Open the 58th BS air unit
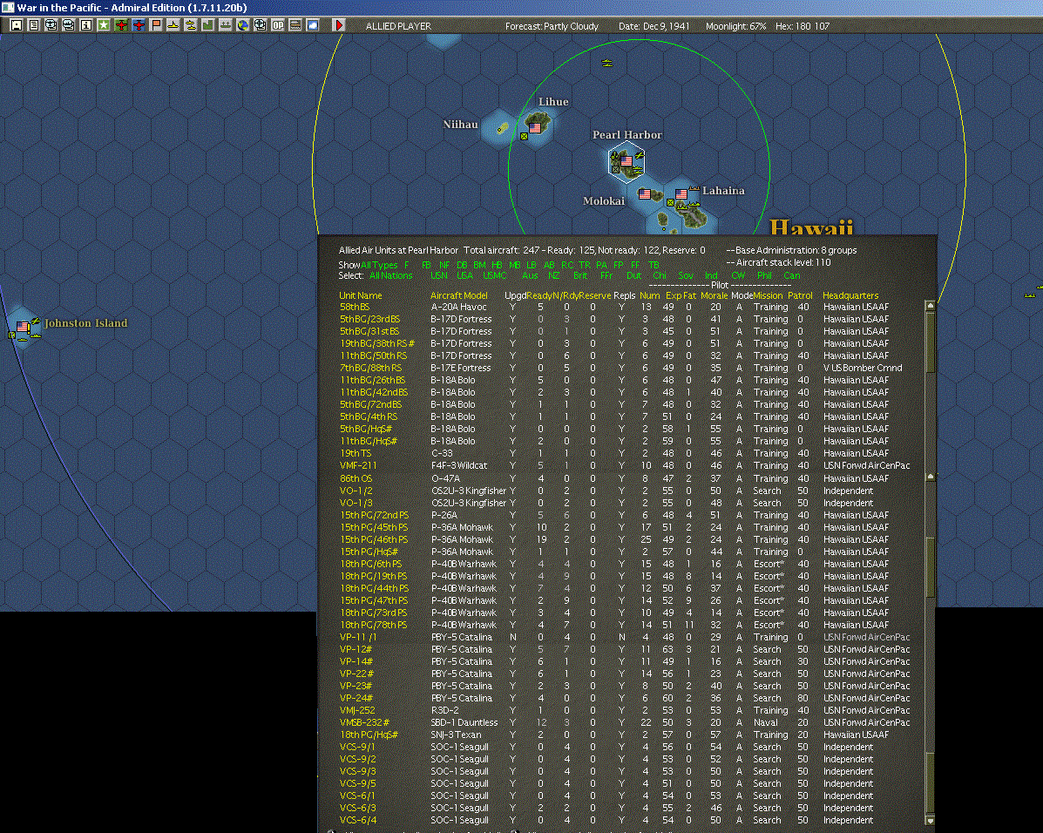This screenshot has height=833, width=1043. click(355, 307)
